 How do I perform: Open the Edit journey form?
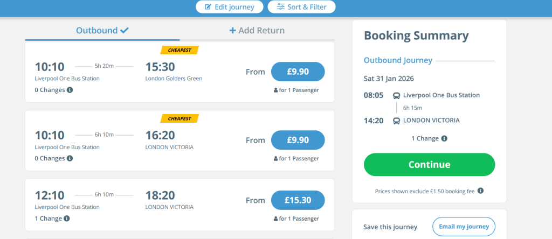click(x=229, y=6)
